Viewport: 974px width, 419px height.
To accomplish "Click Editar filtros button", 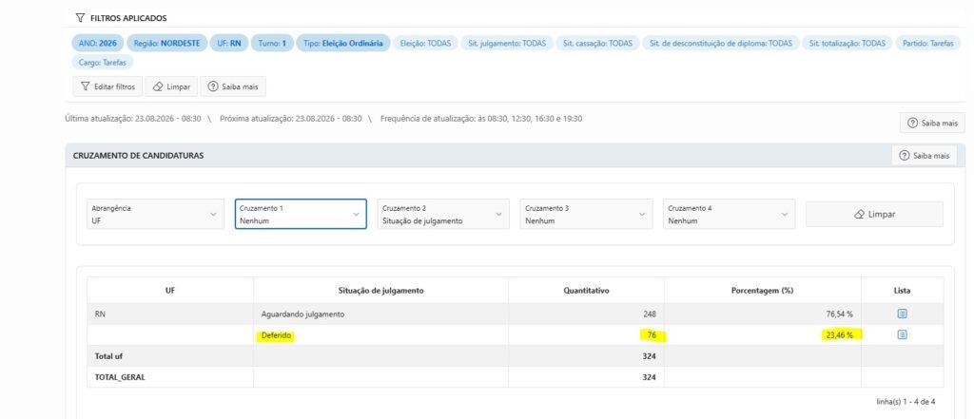I will click(x=107, y=86).
